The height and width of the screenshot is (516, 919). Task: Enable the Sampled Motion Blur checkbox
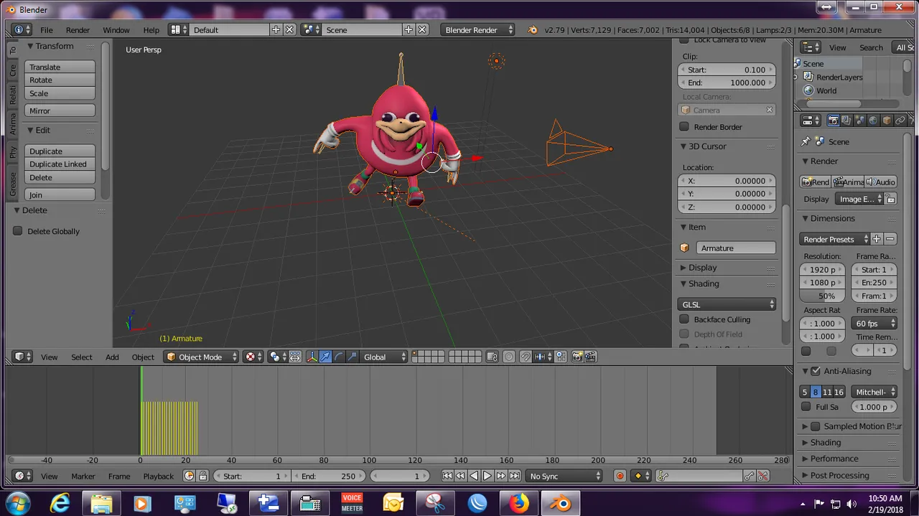816,426
